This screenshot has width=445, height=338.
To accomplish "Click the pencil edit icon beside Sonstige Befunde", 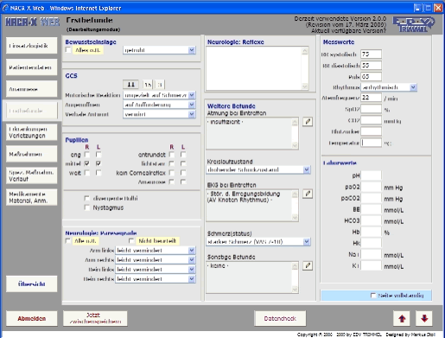I will coord(308,265).
